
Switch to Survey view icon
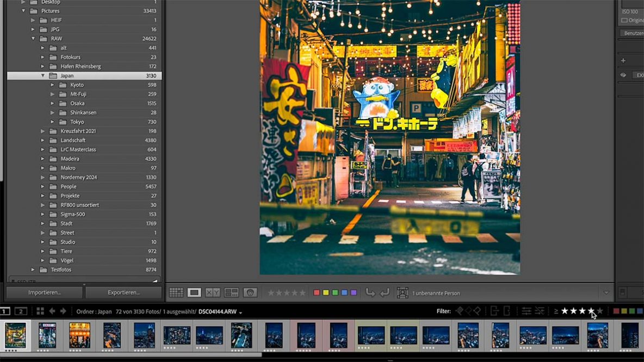point(232,293)
